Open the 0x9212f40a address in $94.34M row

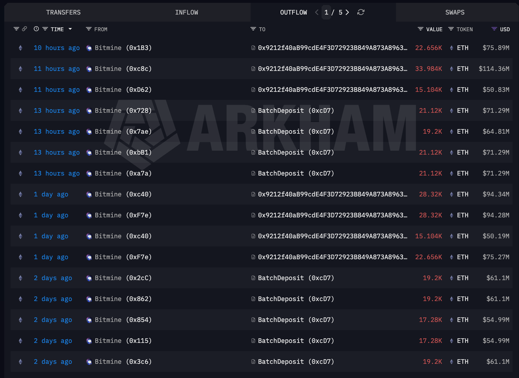coord(333,194)
